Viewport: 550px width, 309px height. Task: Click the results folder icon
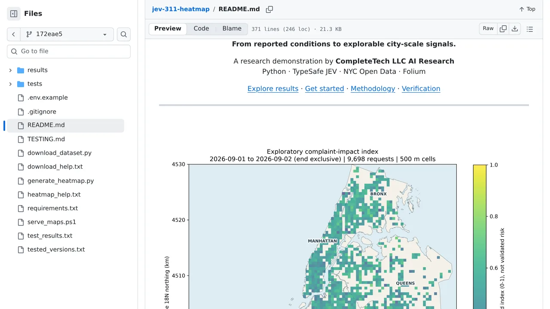(x=21, y=70)
